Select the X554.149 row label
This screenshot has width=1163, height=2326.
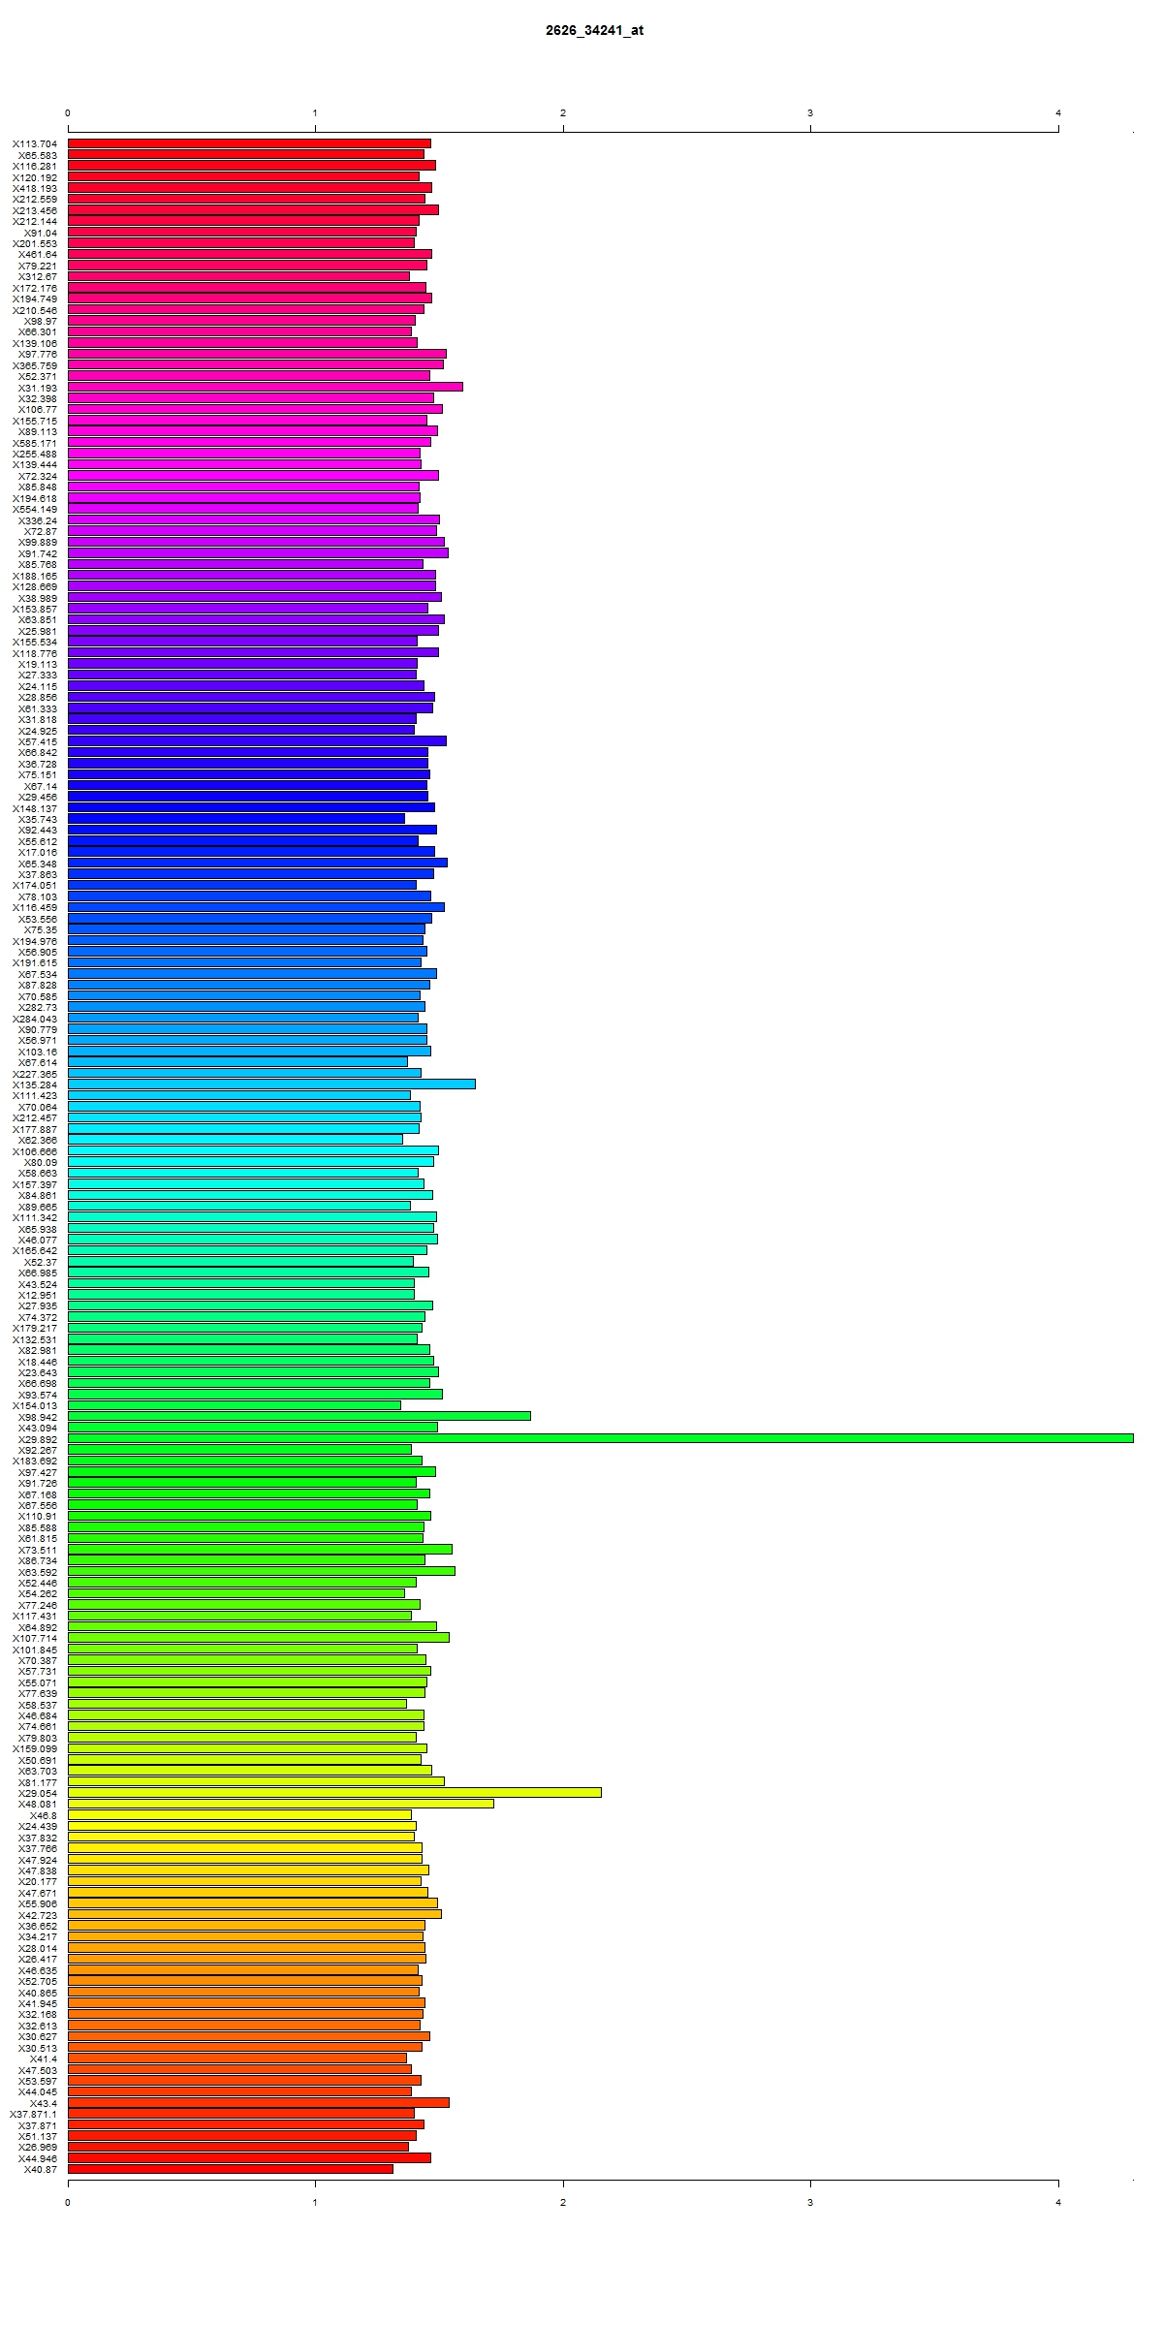[35, 509]
